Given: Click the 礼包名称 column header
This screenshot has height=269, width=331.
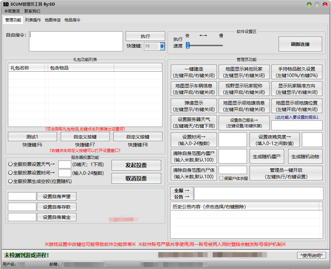Looking at the screenshot, I should pos(26,68).
